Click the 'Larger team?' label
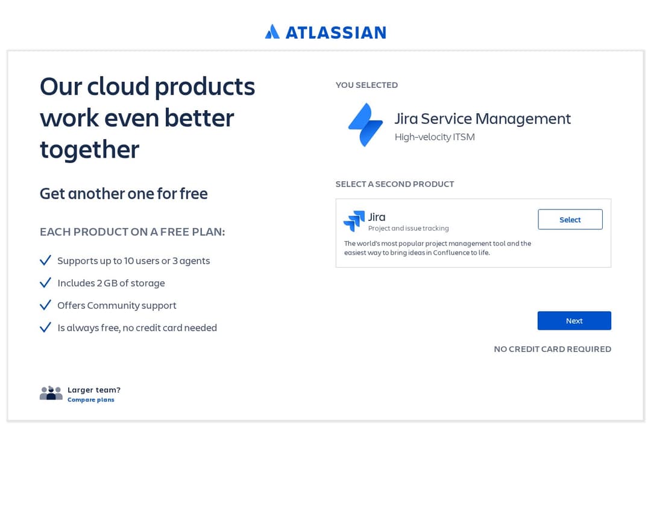Image resolution: width=651 pixels, height=520 pixels. [94, 389]
